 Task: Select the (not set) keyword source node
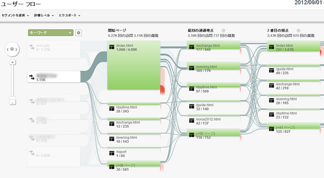[54, 50]
